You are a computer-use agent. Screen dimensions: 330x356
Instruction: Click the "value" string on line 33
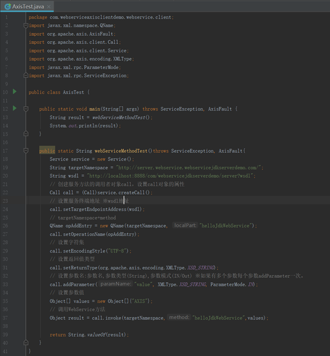click(143, 284)
